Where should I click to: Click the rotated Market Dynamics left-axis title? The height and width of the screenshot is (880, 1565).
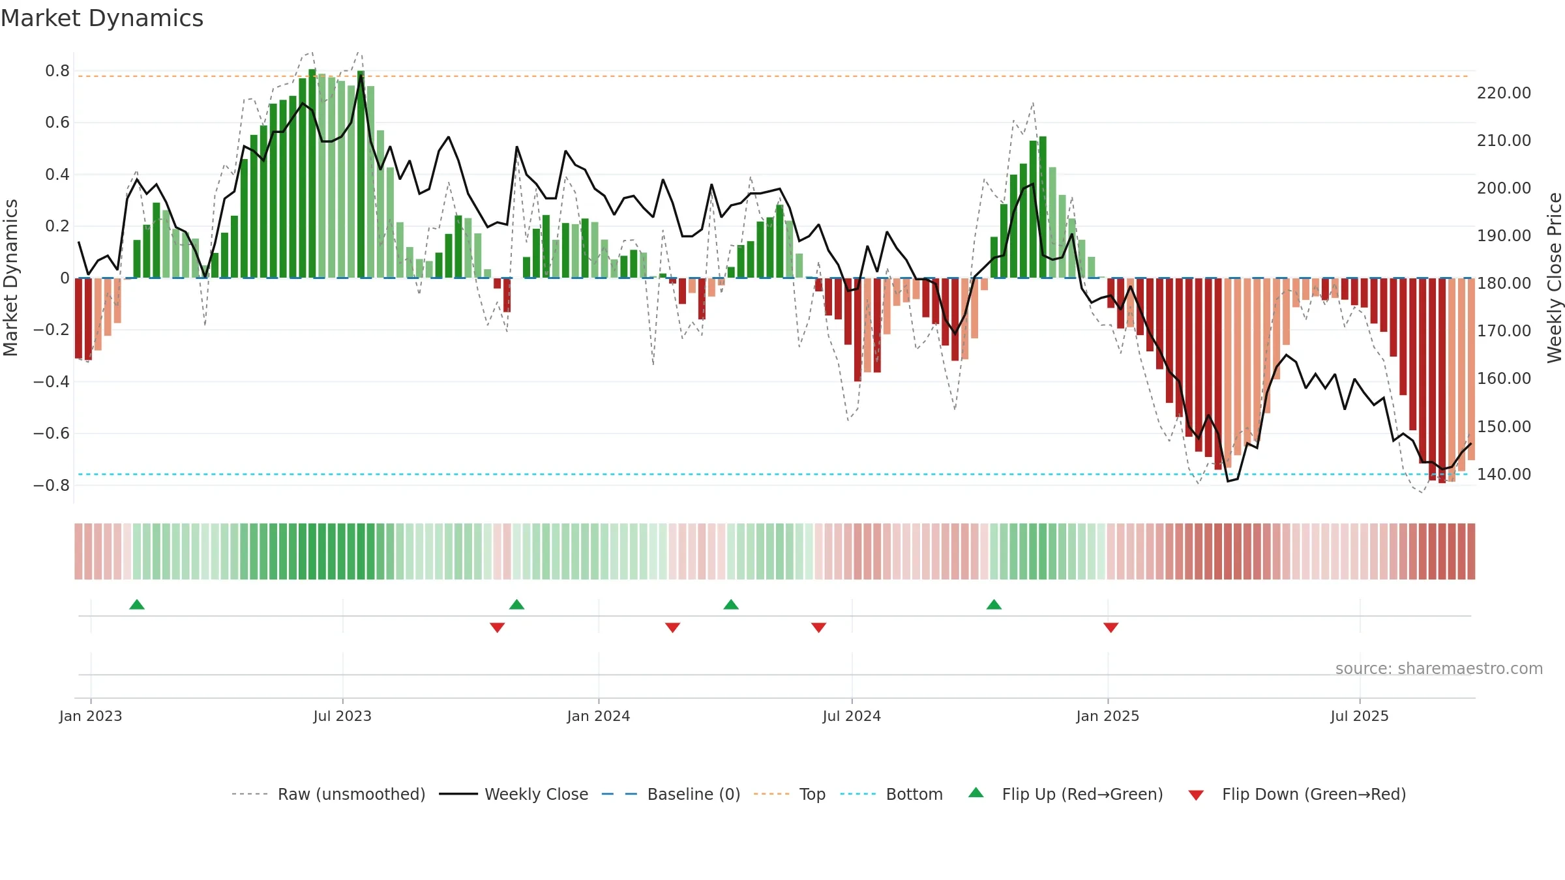coord(10,278)
